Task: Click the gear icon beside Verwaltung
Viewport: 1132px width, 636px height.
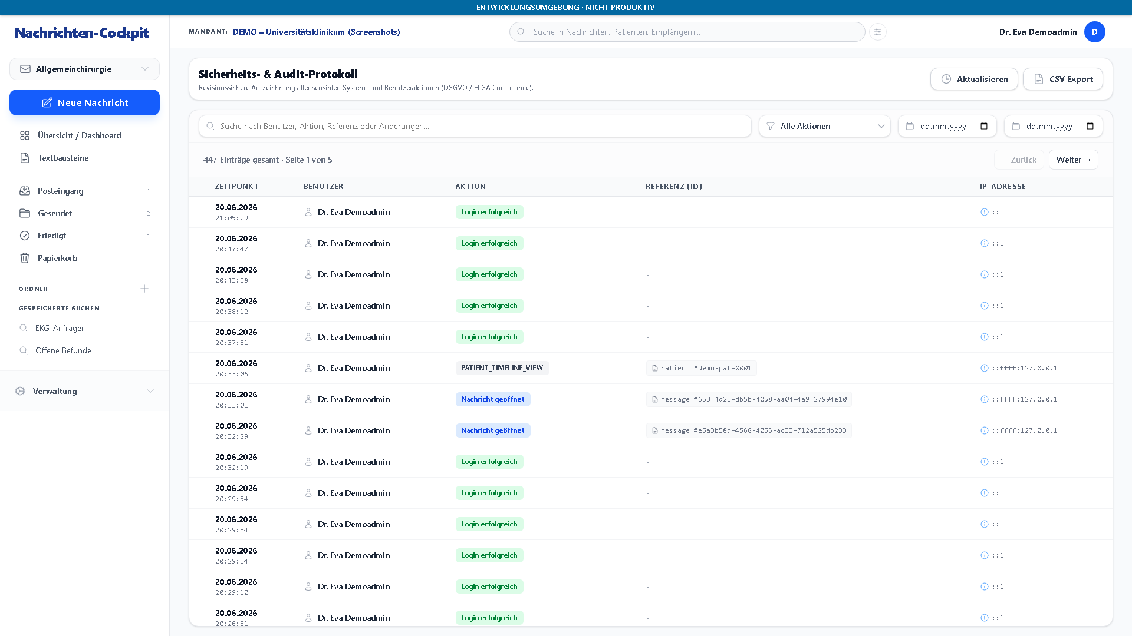Action: [x=20, y=391]
